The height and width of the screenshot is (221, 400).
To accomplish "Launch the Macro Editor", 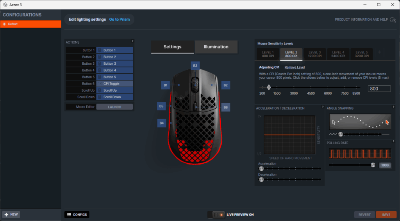I will click(x=114, y=107).
